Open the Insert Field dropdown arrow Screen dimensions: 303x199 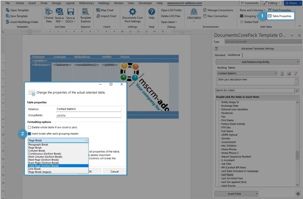[x=256, y=194]
